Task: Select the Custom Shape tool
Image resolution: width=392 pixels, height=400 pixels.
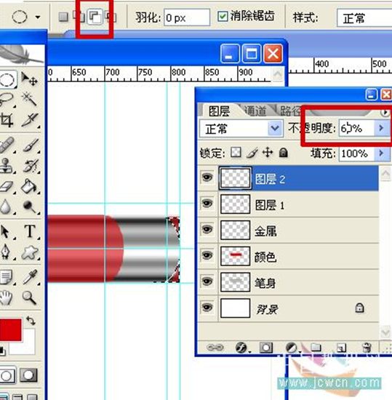Action: [30, 252]
